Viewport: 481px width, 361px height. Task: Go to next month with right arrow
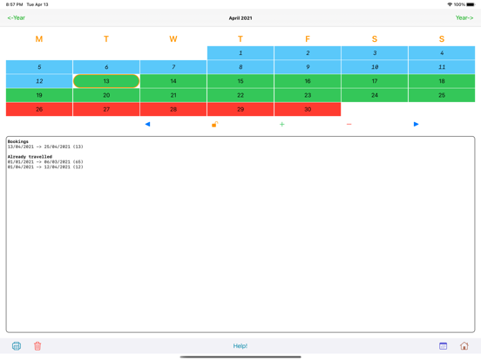pyautogui.click(x=416, y=124)
